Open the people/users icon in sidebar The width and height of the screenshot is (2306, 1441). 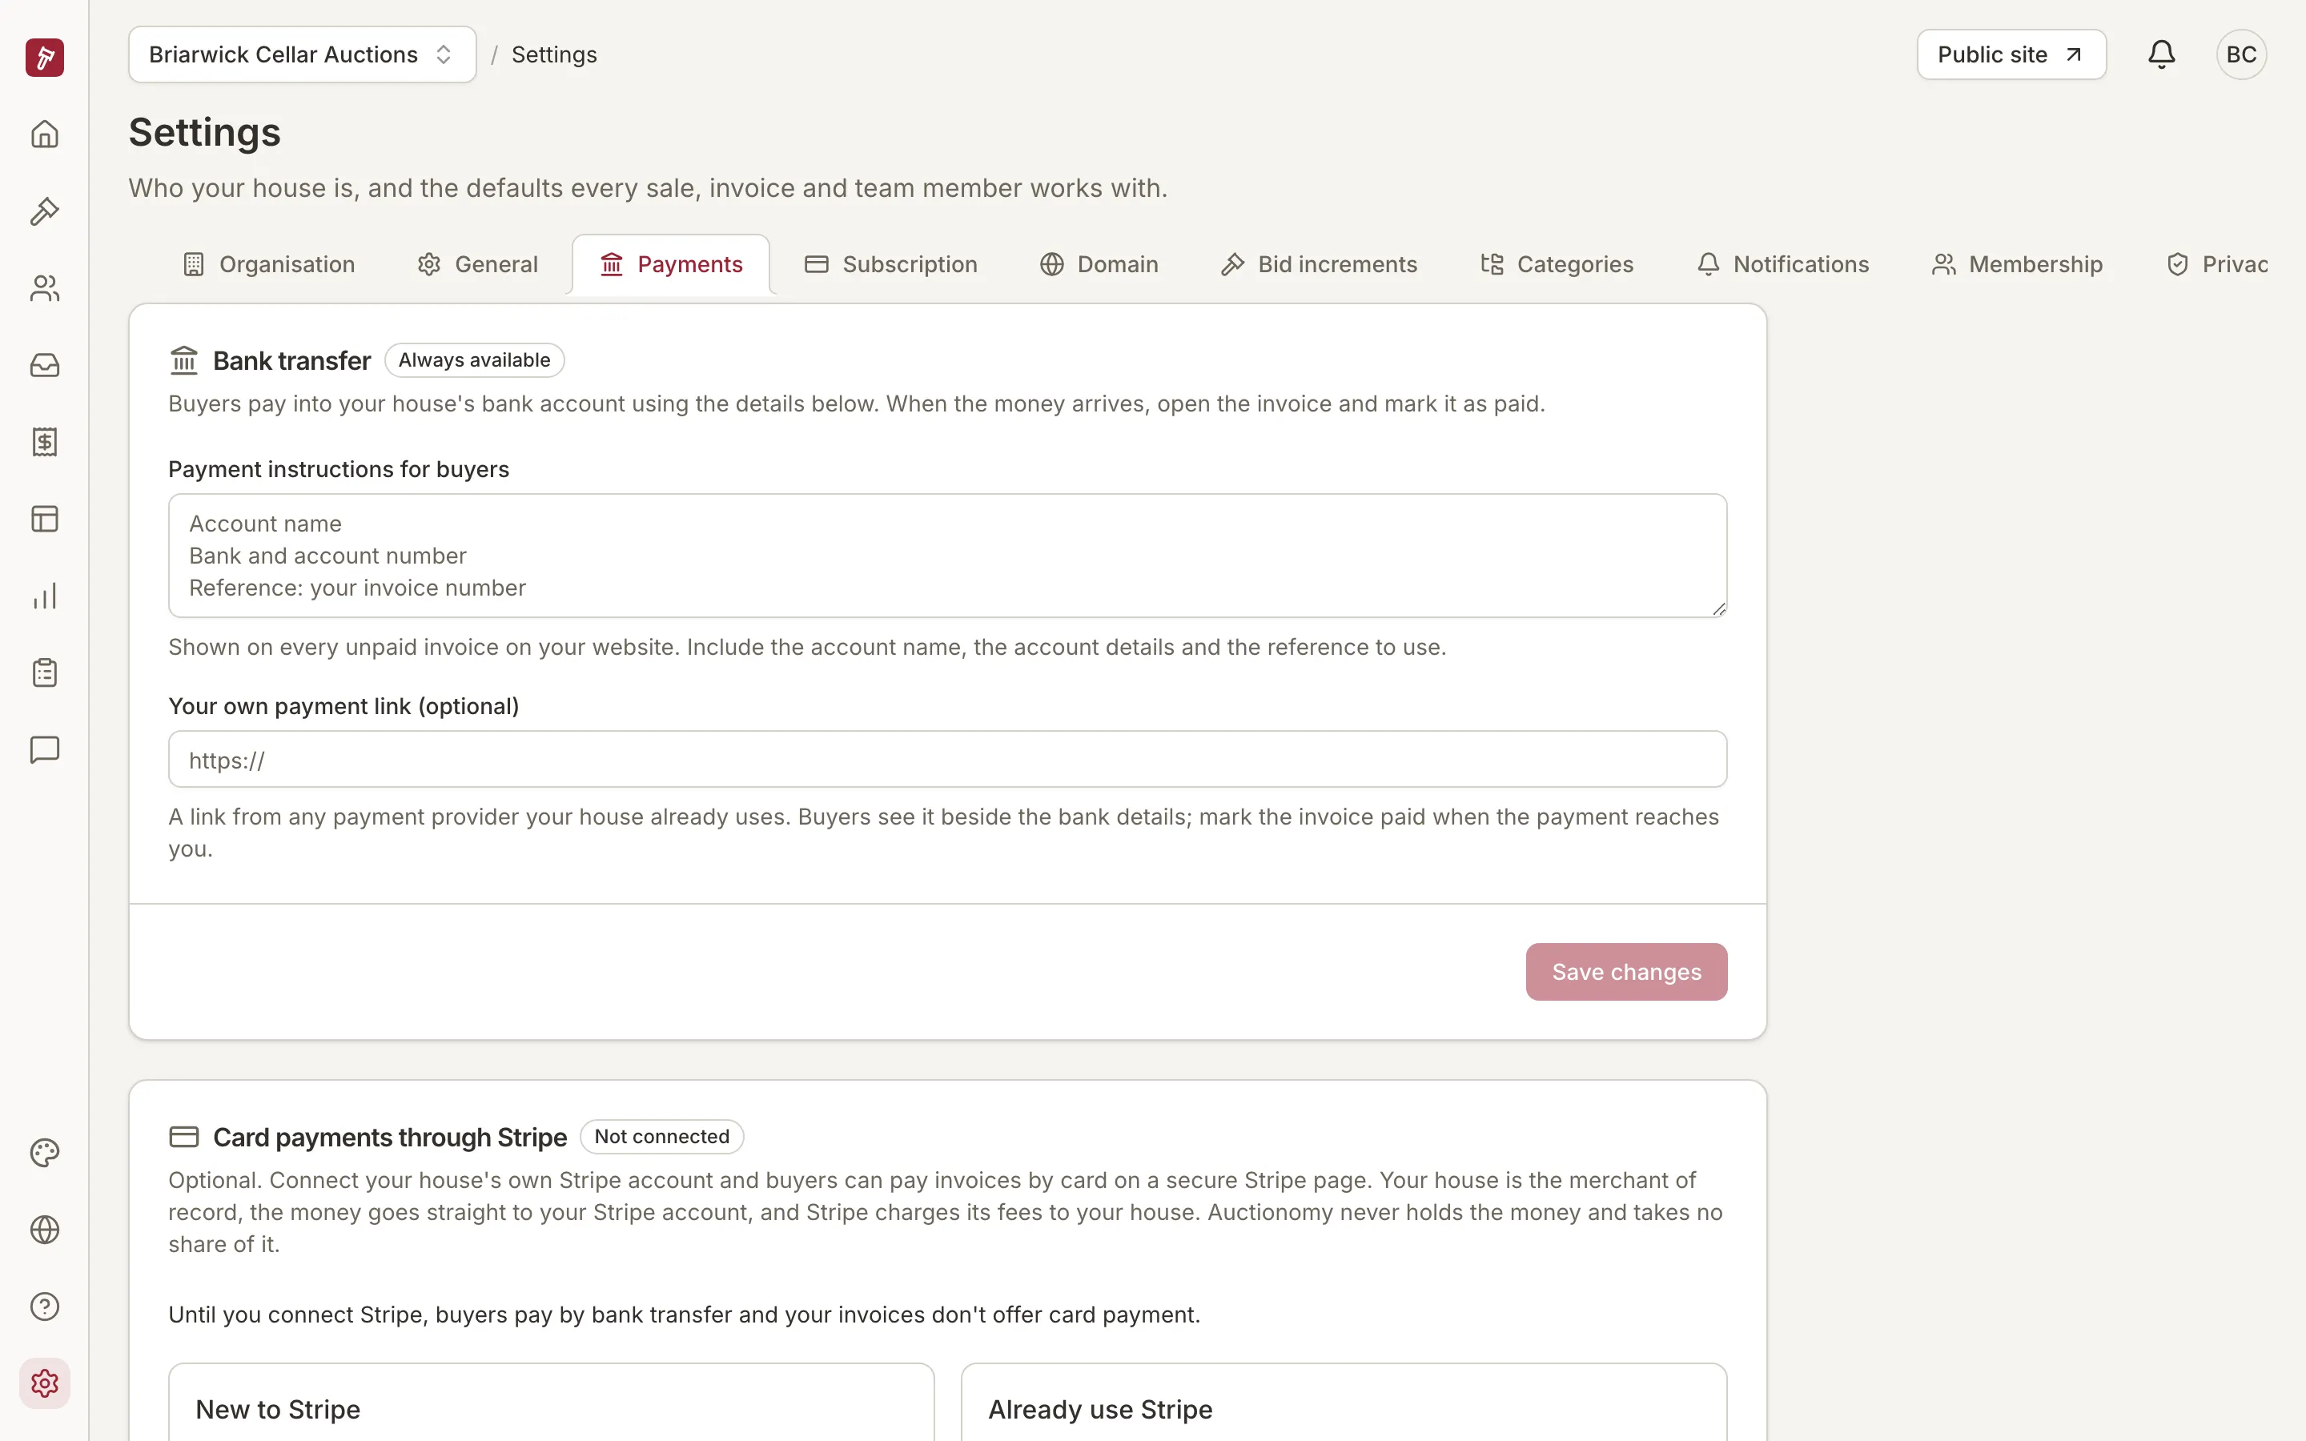45,288
